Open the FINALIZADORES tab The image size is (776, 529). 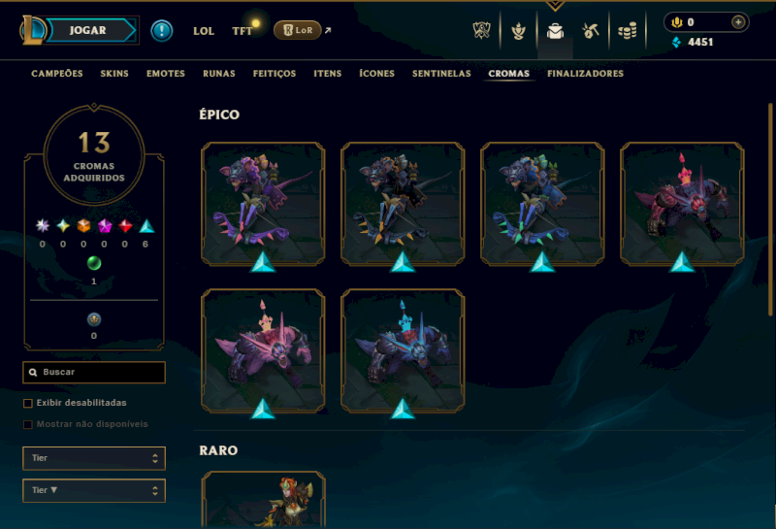click(x=585, y=74)
